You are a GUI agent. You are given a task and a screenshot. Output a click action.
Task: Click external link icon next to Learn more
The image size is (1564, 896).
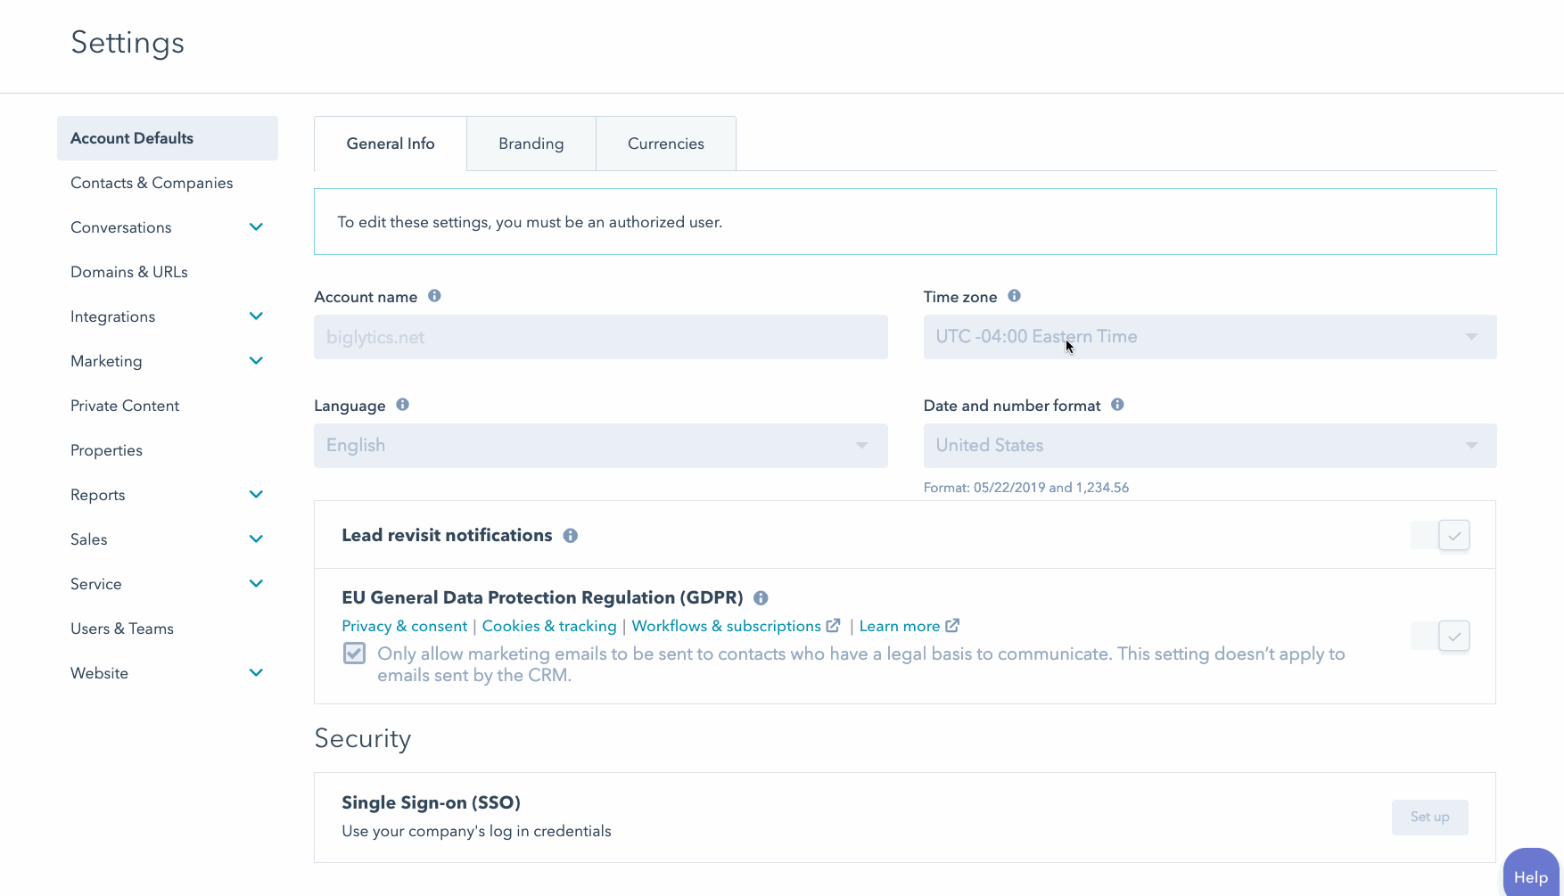(x=952, y=626)
